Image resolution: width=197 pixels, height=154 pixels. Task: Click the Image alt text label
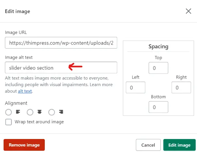coord(19,57)
